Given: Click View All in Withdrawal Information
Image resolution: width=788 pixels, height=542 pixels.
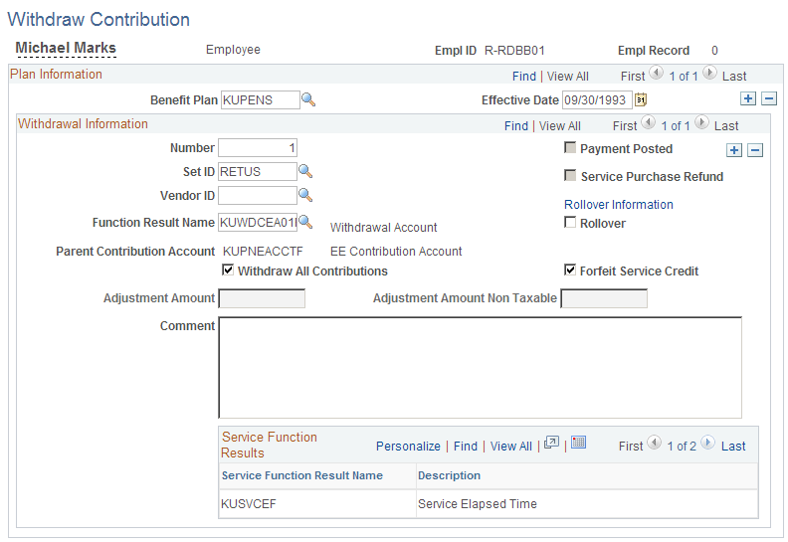Looking at the screenshot, I should tap(559, 125).
